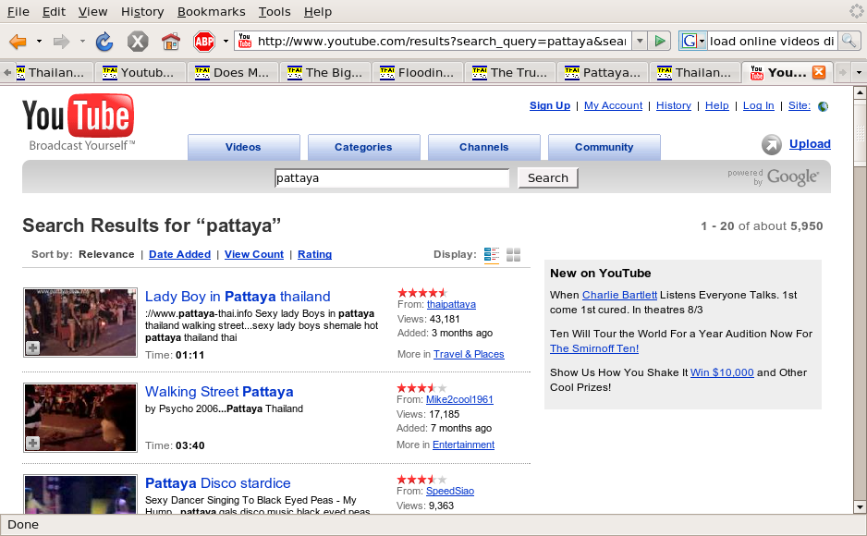Click the Search button next to pattaya
This screenshot has width=867, height=536.
point(548,178)
